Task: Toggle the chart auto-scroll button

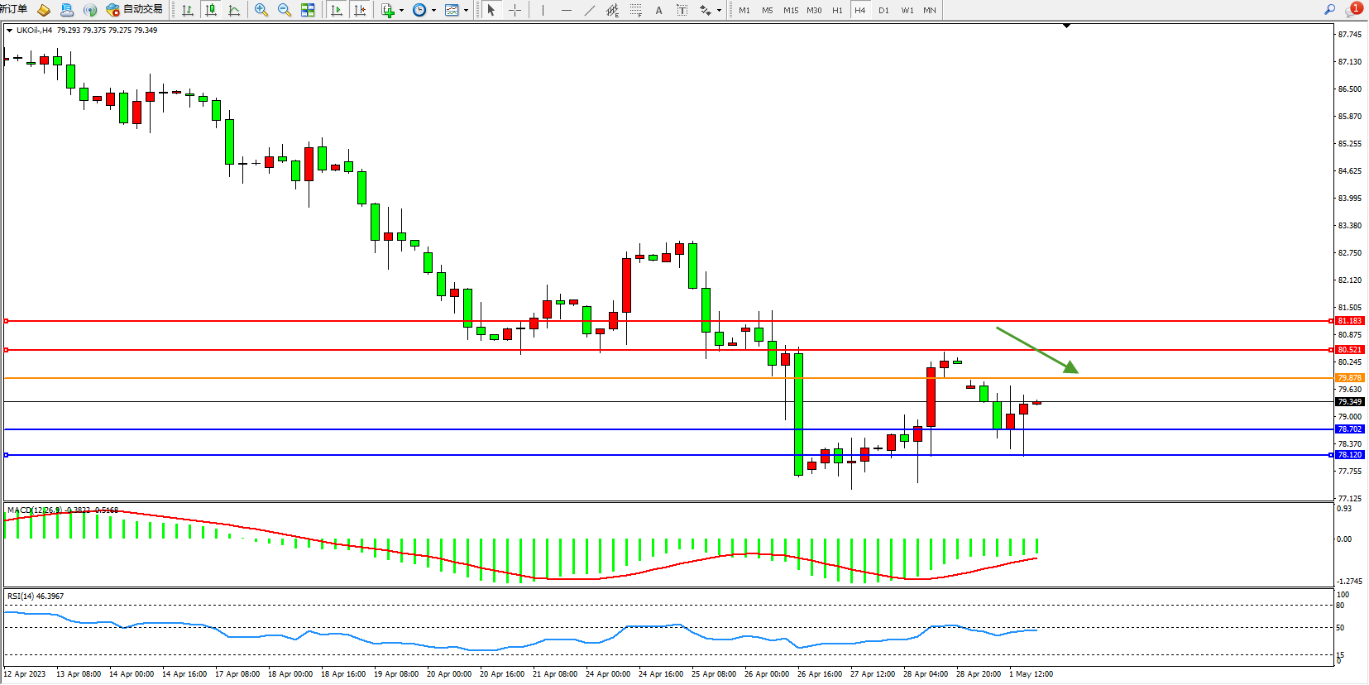Action: coord(337,10)
